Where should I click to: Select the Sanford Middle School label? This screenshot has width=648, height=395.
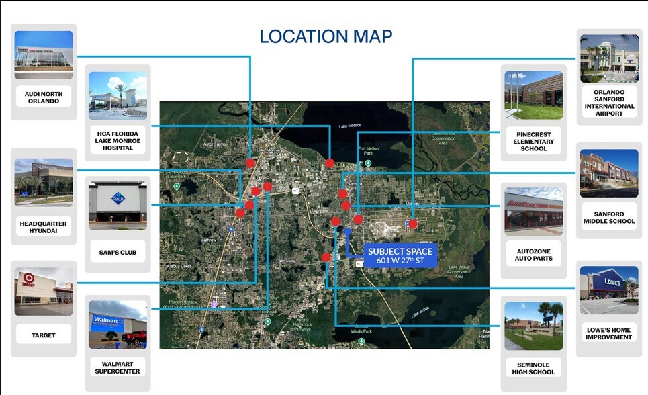click(x=609, y=218)
